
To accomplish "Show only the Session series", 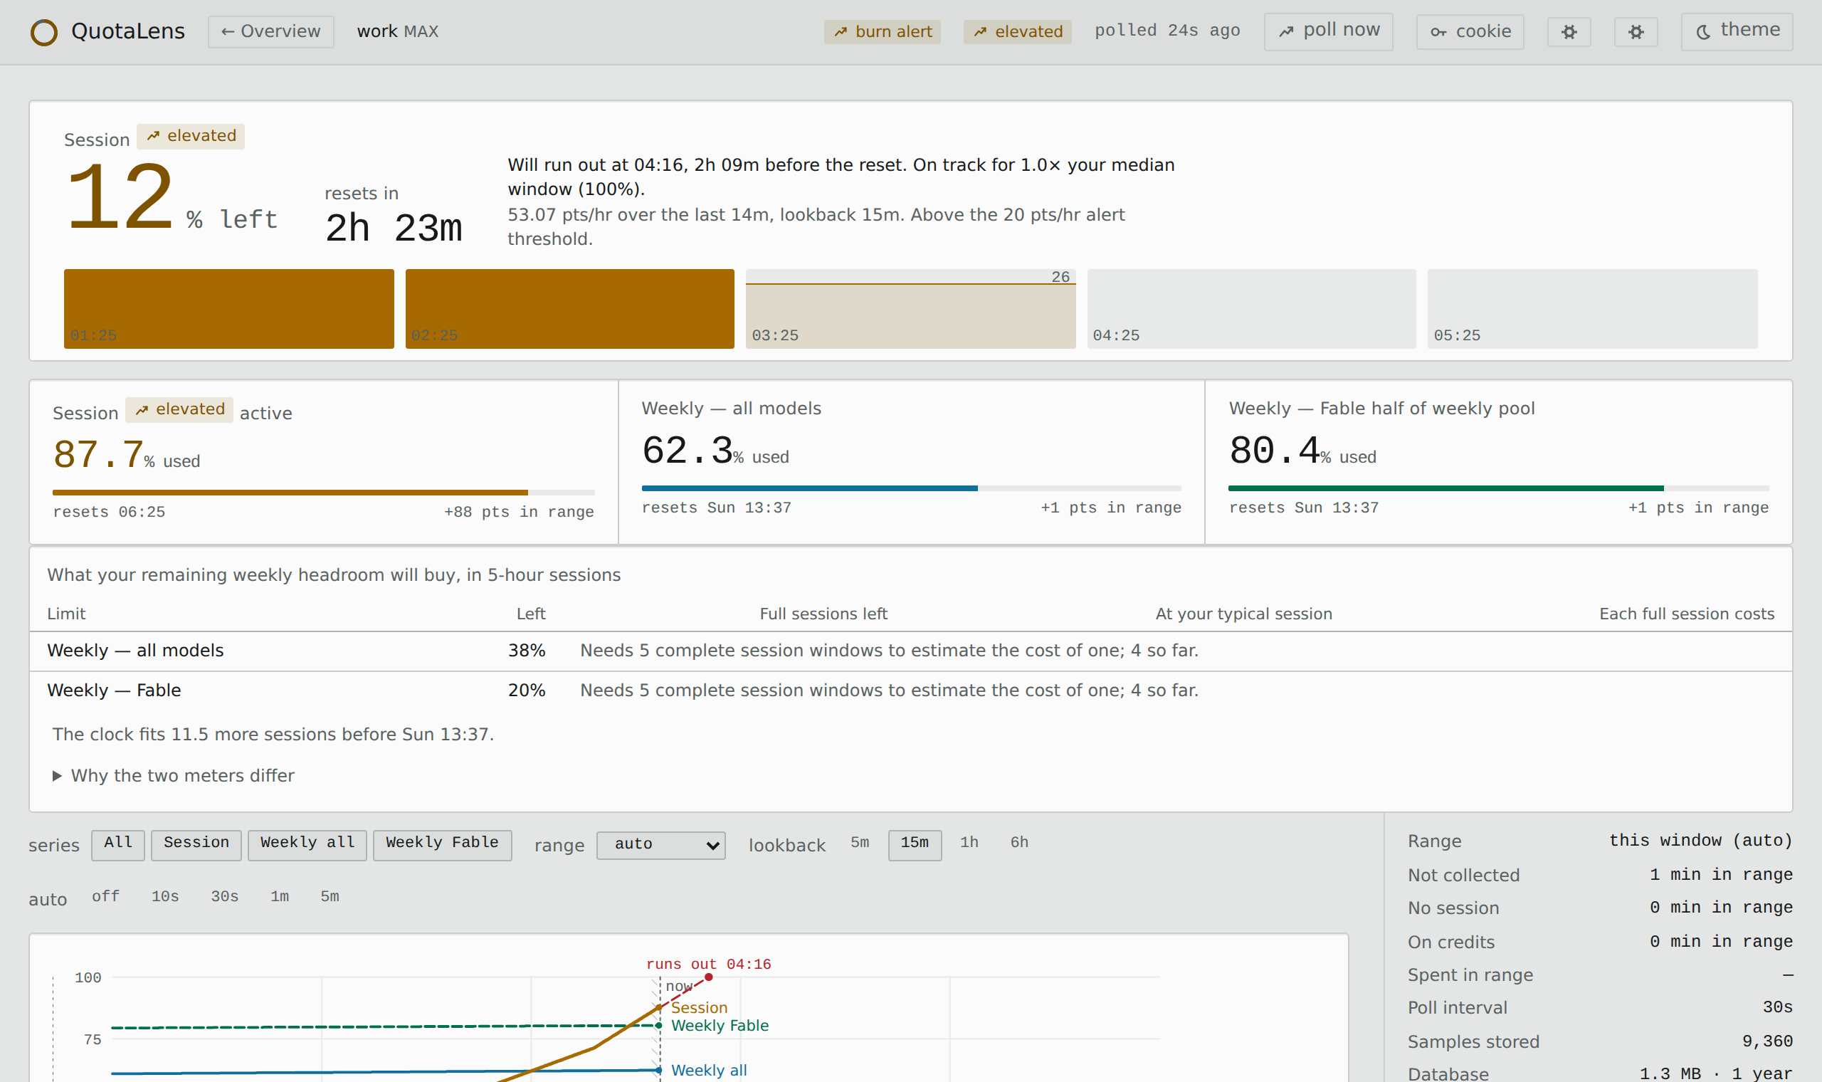I will (196, 846).
